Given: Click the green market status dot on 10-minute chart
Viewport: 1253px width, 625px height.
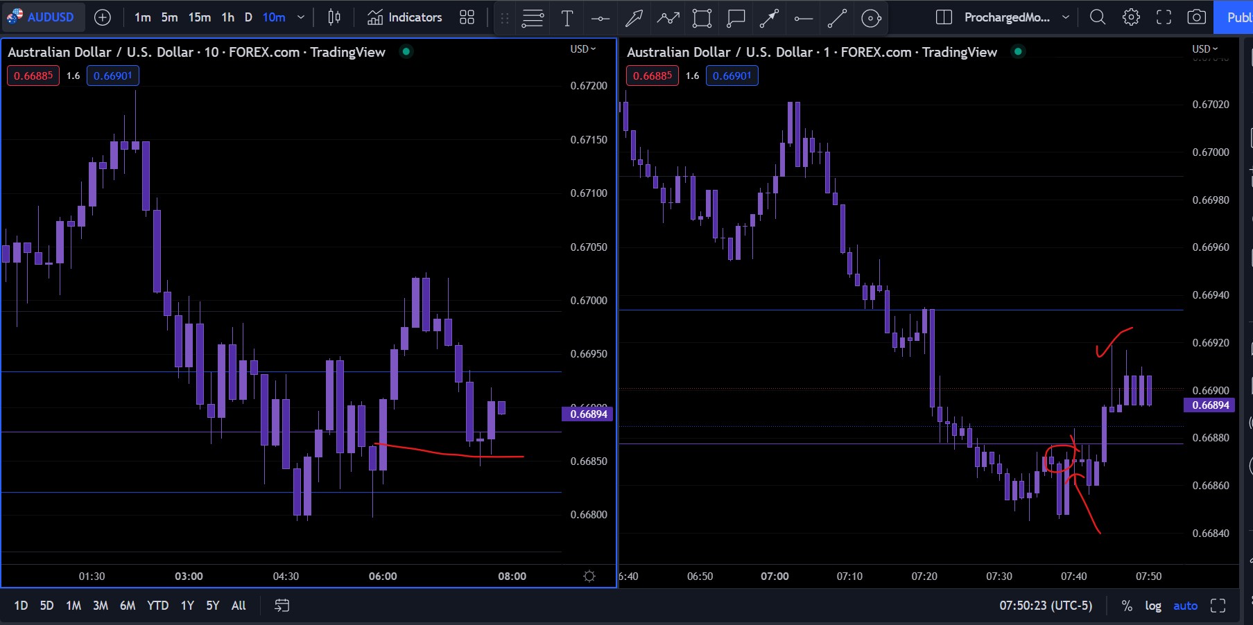Looking at the screenshot, I should pos(406,51).
